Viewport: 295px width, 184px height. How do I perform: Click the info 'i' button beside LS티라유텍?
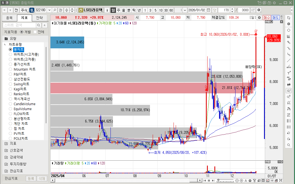[107, 10]
